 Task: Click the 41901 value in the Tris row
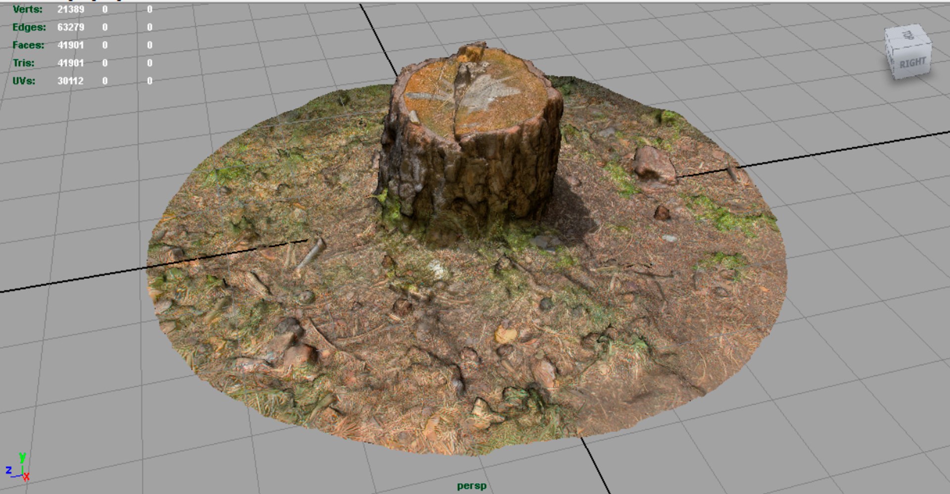click(71, 63)
